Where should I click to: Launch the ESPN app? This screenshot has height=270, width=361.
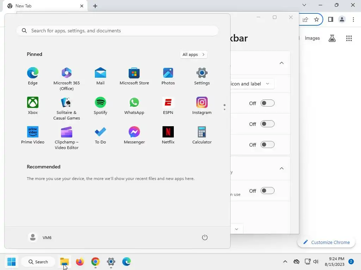168,105
